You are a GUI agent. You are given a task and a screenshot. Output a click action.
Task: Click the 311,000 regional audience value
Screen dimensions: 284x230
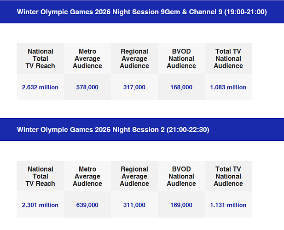[134, 205]
